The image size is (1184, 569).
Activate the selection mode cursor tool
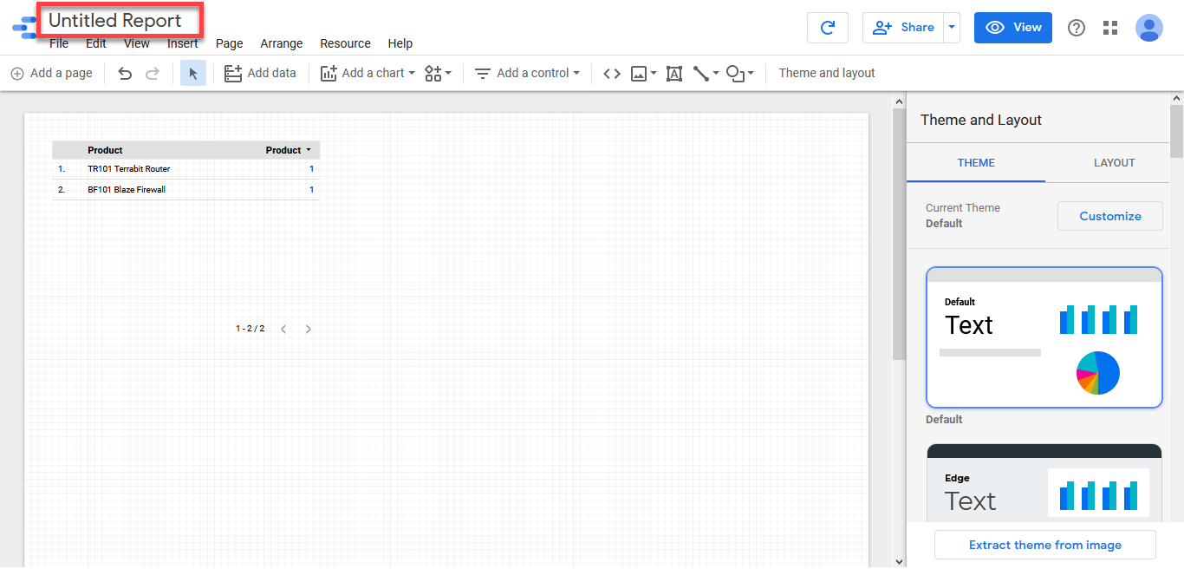pyautogui.click(x=192, y=74)
